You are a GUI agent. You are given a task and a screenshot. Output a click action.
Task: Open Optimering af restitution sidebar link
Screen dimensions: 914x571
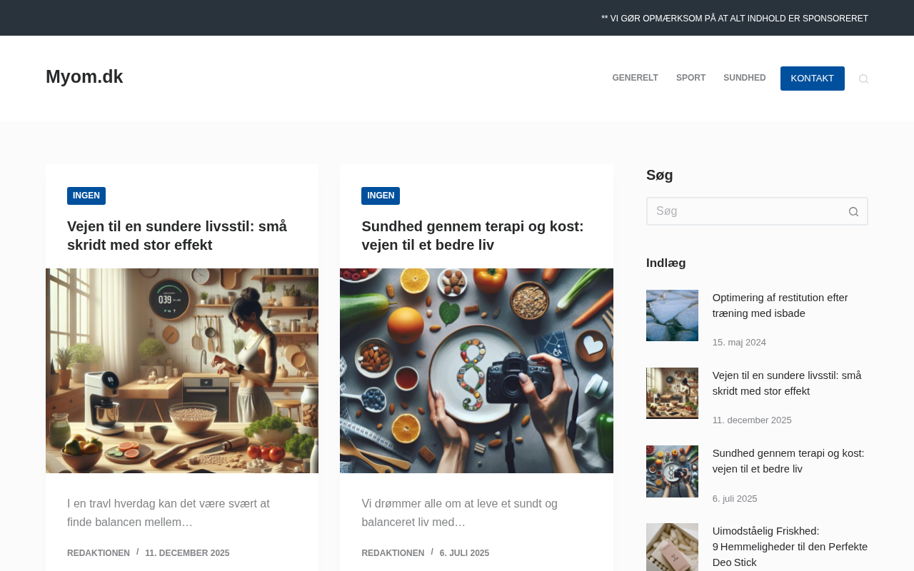pos(780,305)
